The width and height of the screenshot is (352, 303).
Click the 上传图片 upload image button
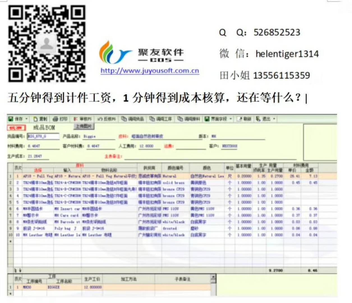point(84,127)
